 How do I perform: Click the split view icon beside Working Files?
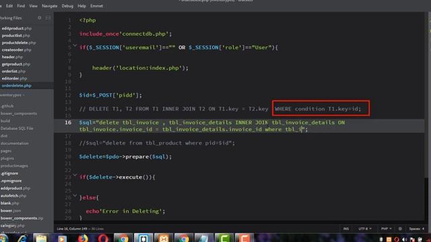pyautogui.click(x=48, y=18)
